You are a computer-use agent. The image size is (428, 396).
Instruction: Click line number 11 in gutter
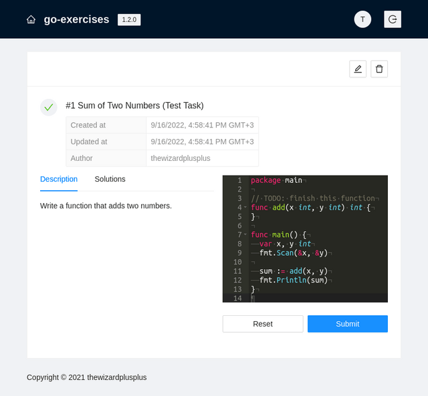(x=237, y=271)
